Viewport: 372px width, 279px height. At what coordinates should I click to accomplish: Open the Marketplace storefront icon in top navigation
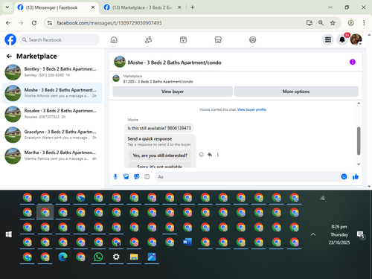click(x=218, y=39)
